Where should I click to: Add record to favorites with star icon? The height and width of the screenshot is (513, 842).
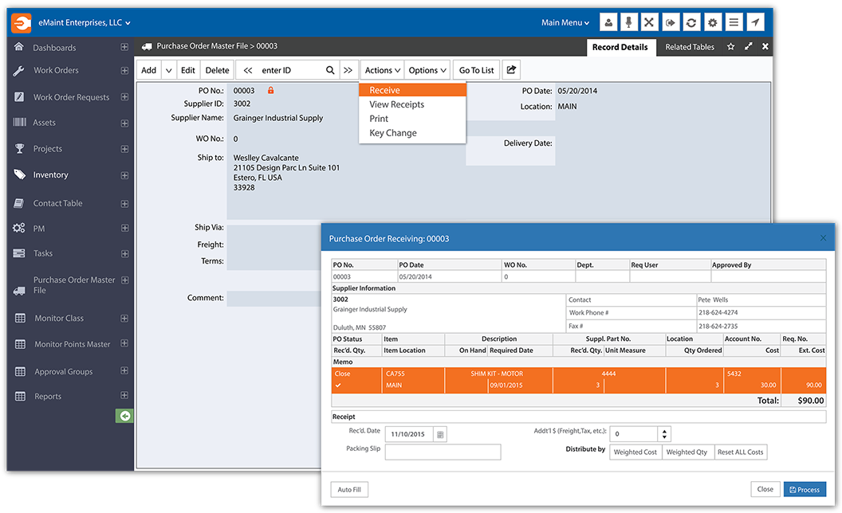(731, 47)
